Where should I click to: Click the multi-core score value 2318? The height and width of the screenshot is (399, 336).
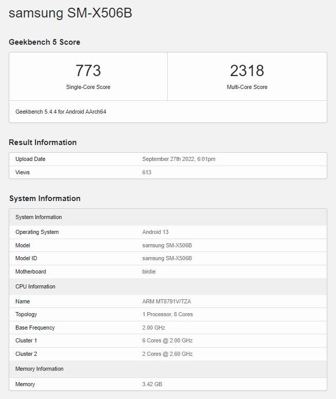click(x=247, y=70)
